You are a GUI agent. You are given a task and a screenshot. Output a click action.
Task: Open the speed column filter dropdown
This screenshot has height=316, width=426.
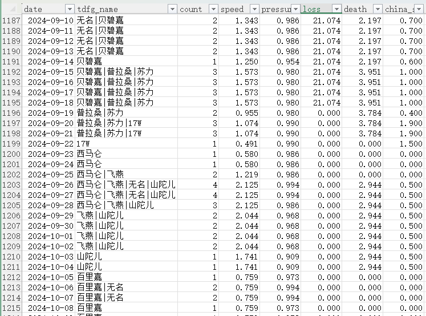(x=254, y=9)
